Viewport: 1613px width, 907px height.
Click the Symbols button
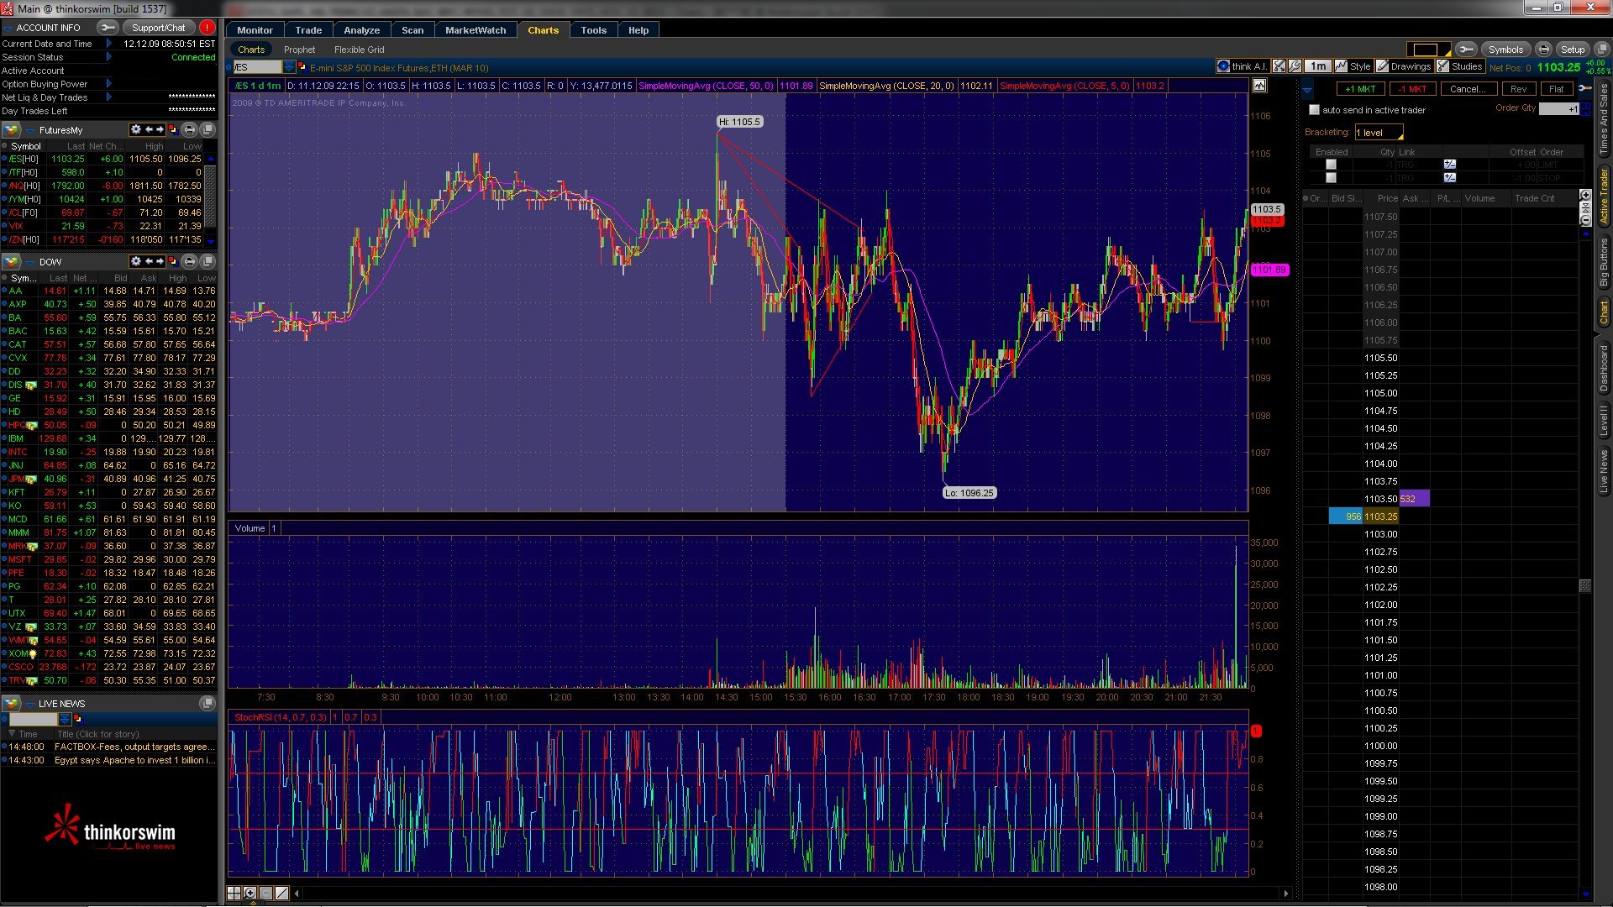click(1505, 50)
